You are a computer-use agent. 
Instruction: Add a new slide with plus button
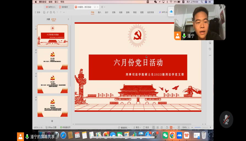click(x=52, y=121)
